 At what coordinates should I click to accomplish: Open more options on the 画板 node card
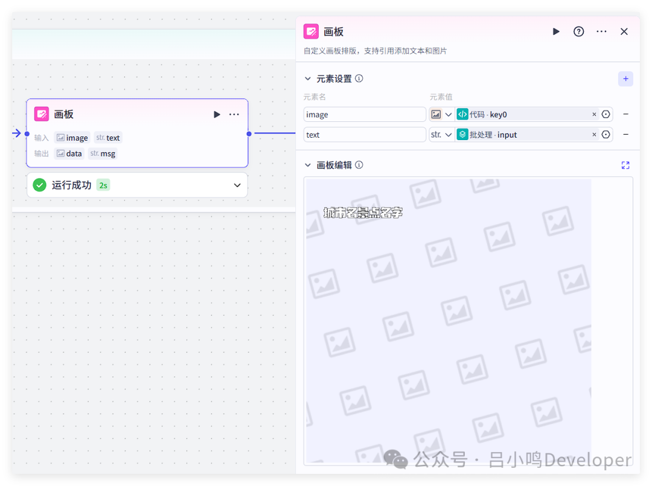point(234,114)
